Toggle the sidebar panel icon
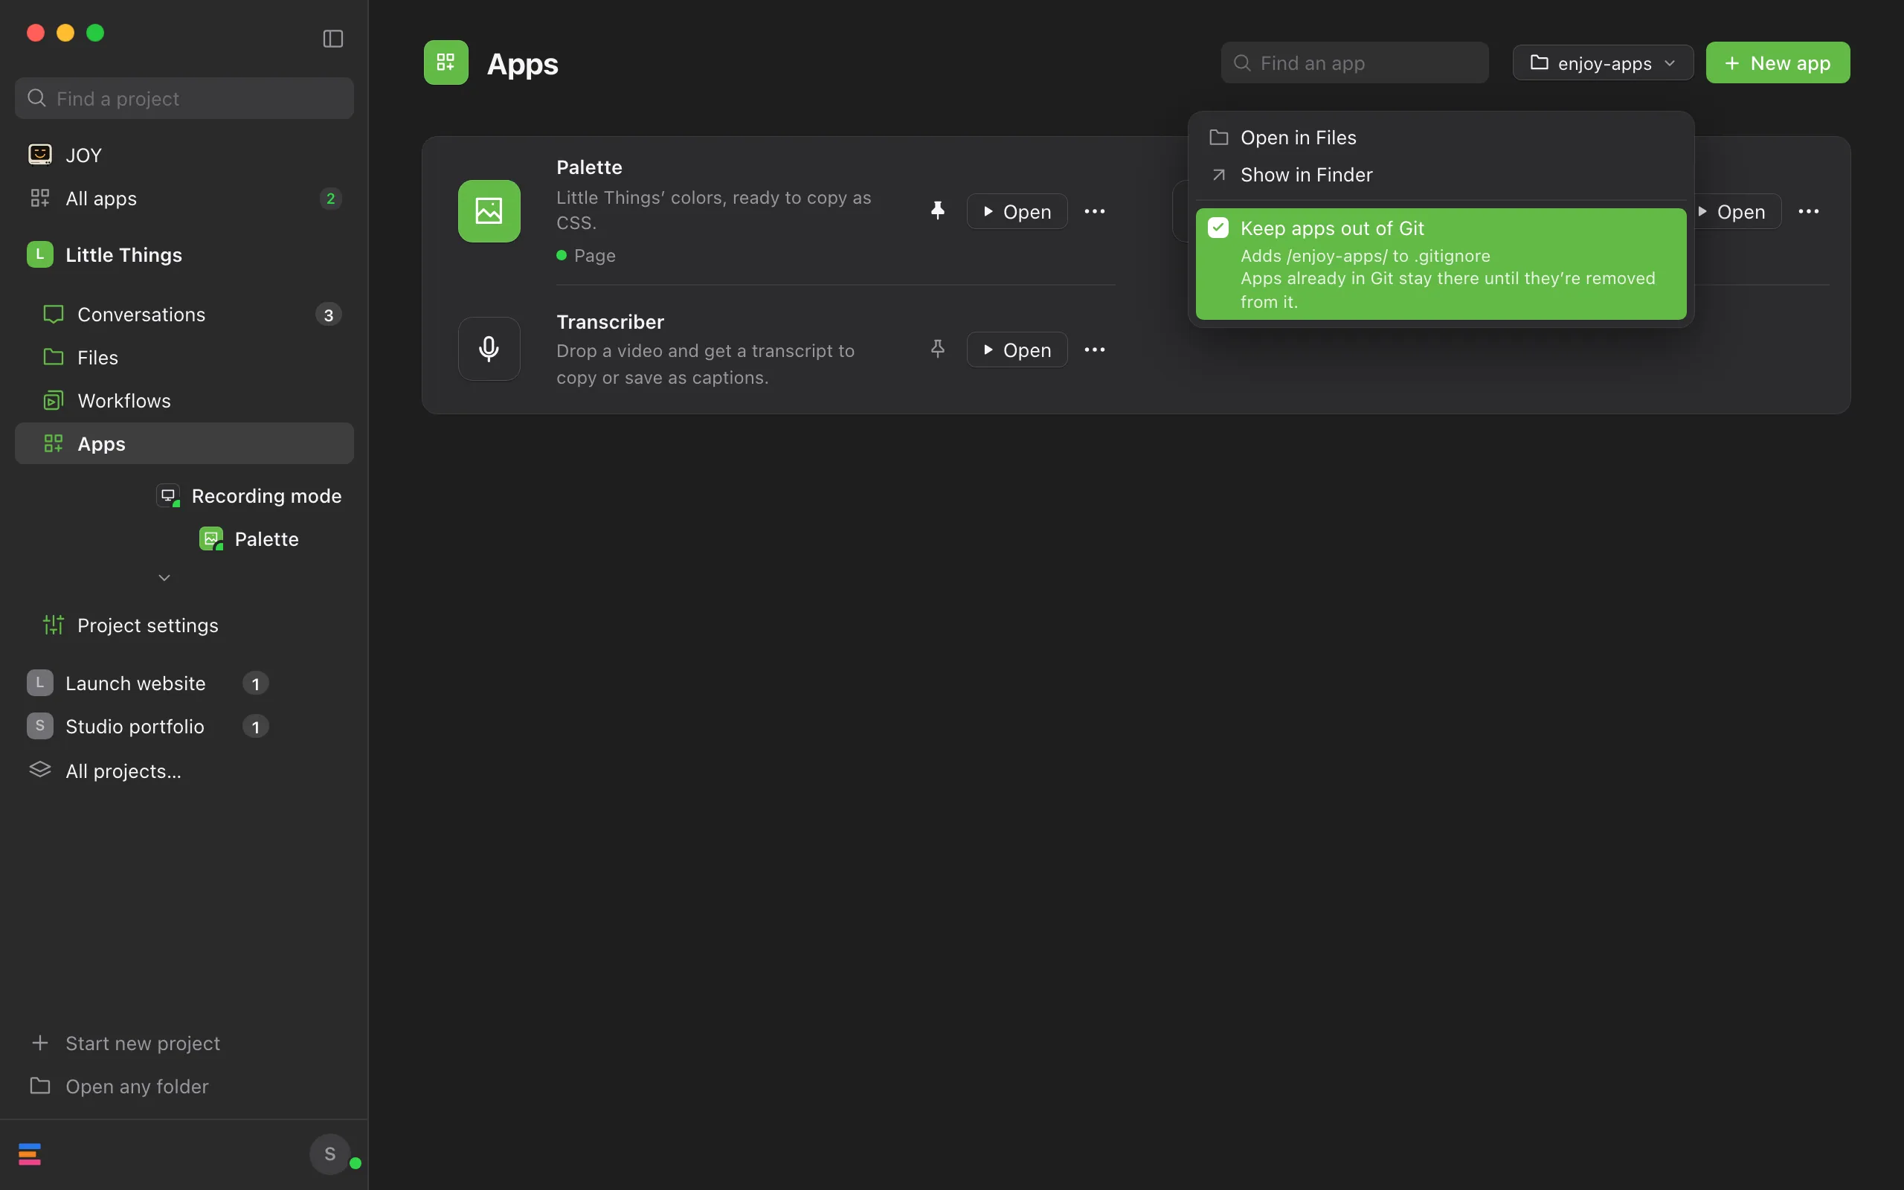 click(332, 39)
